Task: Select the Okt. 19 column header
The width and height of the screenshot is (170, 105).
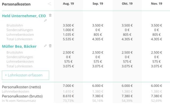Action: tap(127, 4)
